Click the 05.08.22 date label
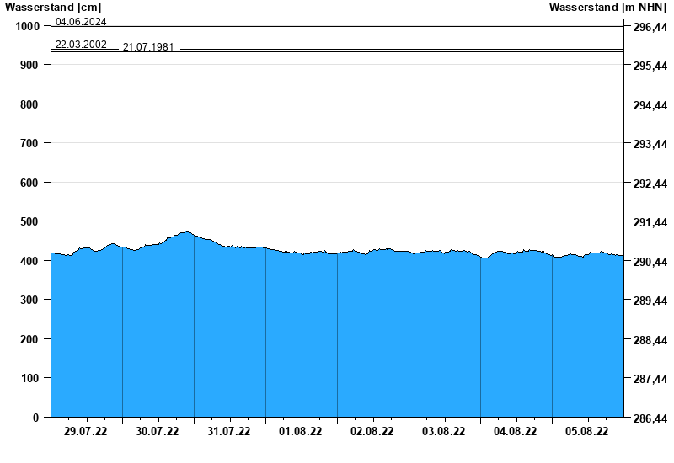This screenshot has width=674, height=463. [x=587, y=432]
